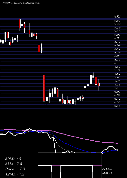This screenshot has width=127, height=178.
Task: Click the 12MA : 7.2 readout
Action: pyautogui.click(x=15, y=174)
